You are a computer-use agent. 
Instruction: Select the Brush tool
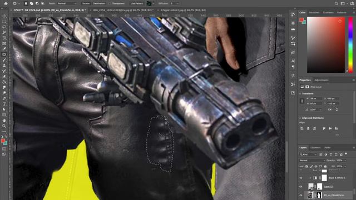pos(4,60)
